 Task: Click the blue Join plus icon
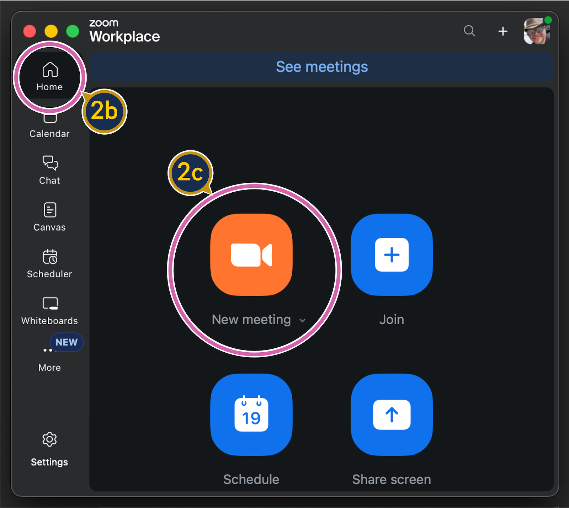(x=392, y=255)
